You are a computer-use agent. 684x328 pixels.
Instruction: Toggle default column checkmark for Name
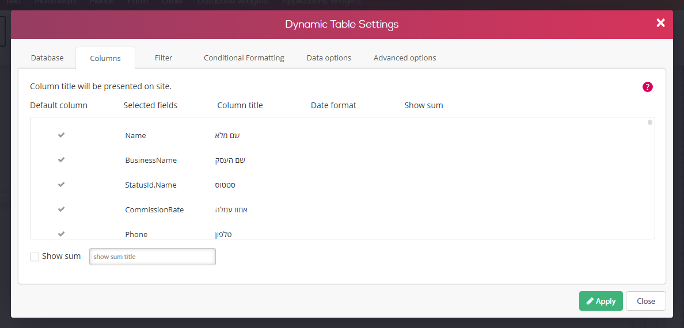click(62, 135)
